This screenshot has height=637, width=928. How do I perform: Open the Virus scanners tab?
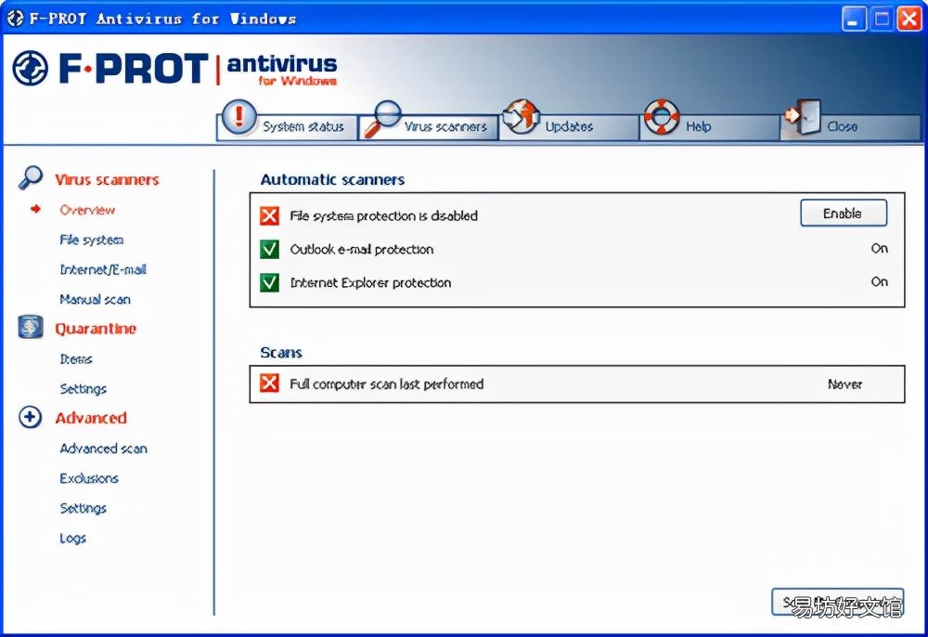(x=445, y=126)
